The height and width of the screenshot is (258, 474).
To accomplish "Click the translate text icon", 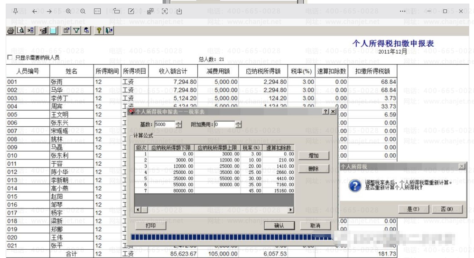I will pyautogui.click(x=150, y=11).
